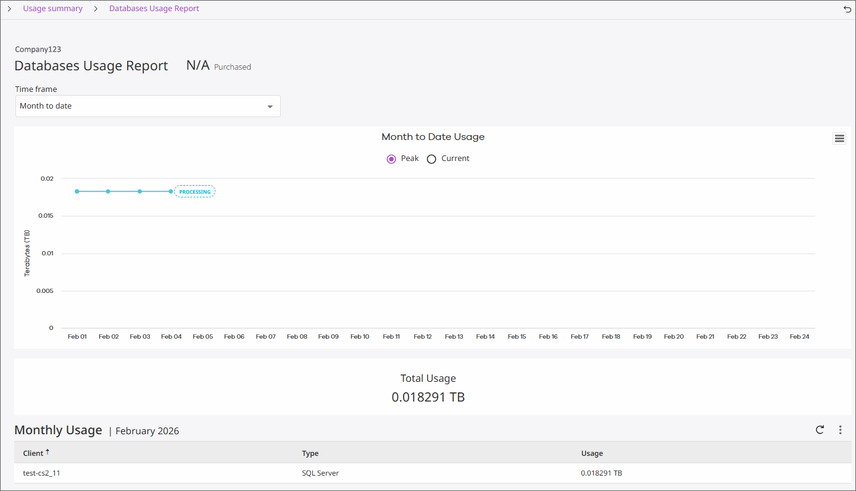Click the Feb 03 data point
This screenshot has height=491, width=856.
[139, 191]
